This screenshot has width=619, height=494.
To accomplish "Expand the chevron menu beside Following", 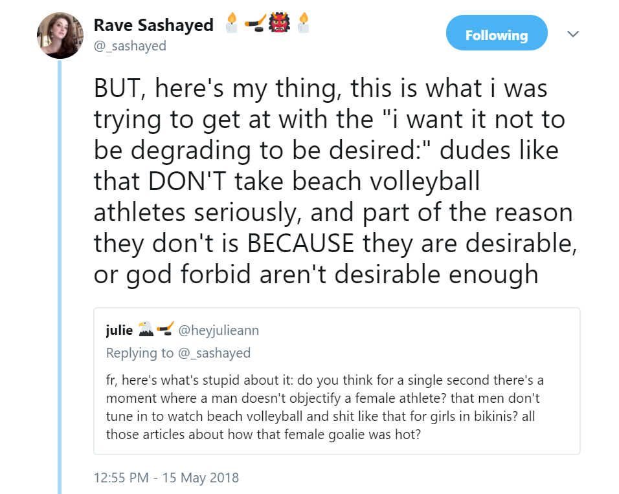I will click(573, 34).
